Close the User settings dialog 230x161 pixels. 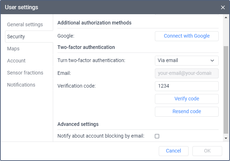tap(223, 7)
